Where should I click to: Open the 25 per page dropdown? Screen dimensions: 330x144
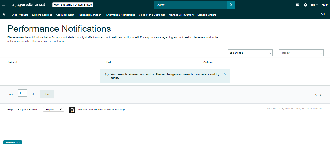click(250, 53)
